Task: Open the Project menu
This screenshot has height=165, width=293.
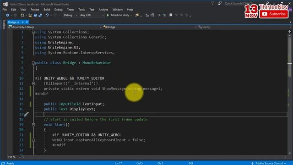Action: (x=35, y=10)
